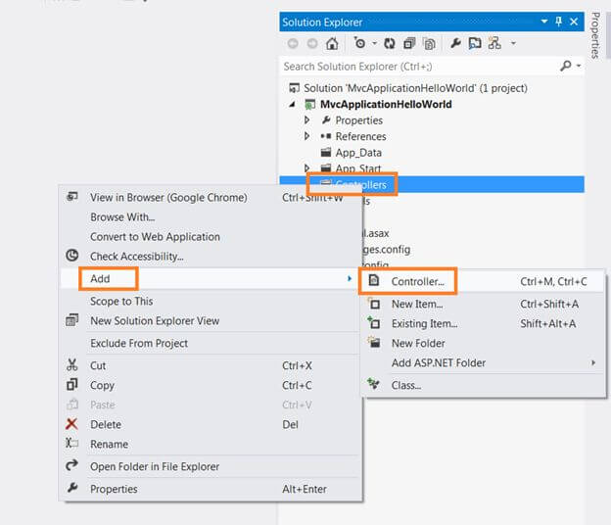Open the vertical Properties side tab

pos(594,34)
